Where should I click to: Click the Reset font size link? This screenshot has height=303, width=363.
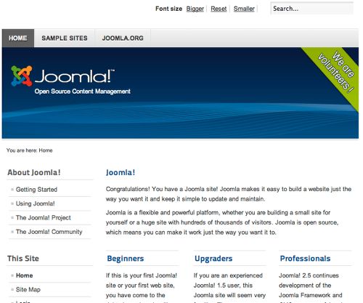click(219, 9)
